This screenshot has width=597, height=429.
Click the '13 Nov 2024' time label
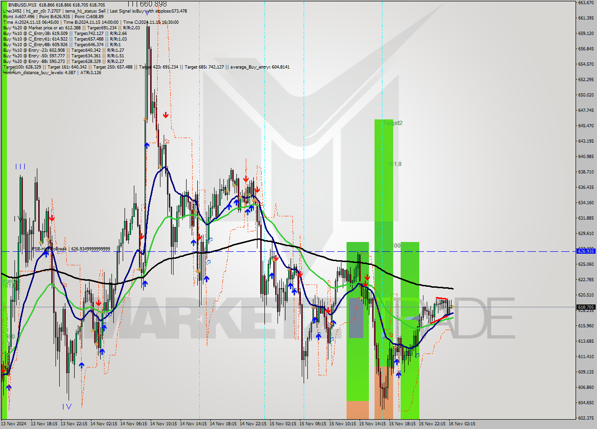click(13, 424)
